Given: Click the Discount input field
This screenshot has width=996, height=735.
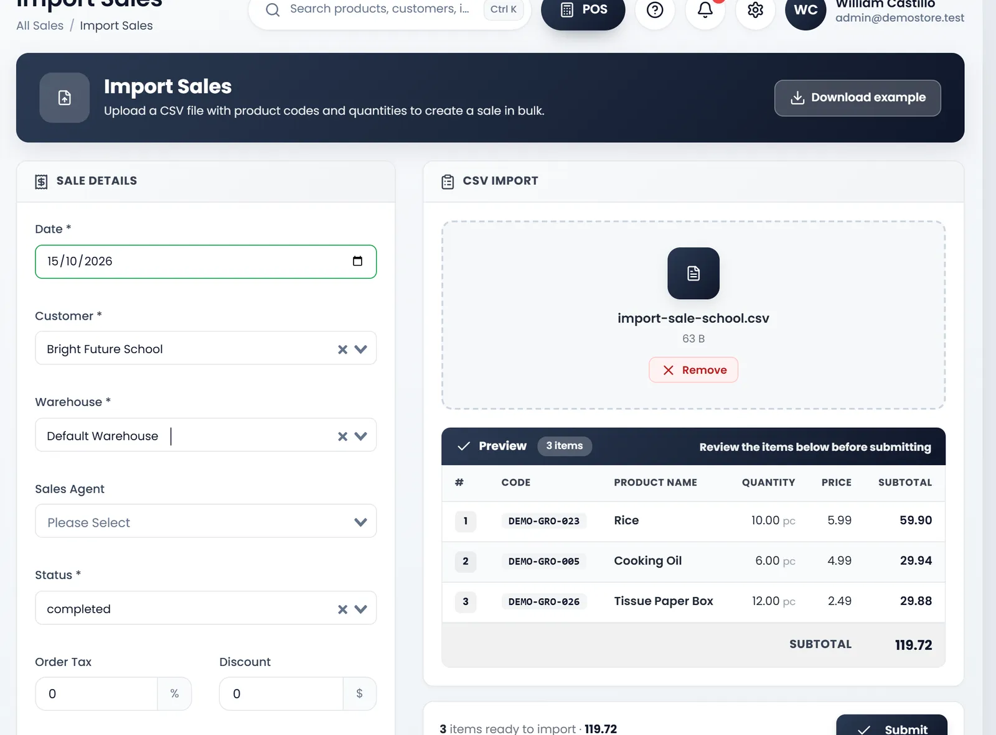Looking at the screenshot, I should (x=281, y=694).
